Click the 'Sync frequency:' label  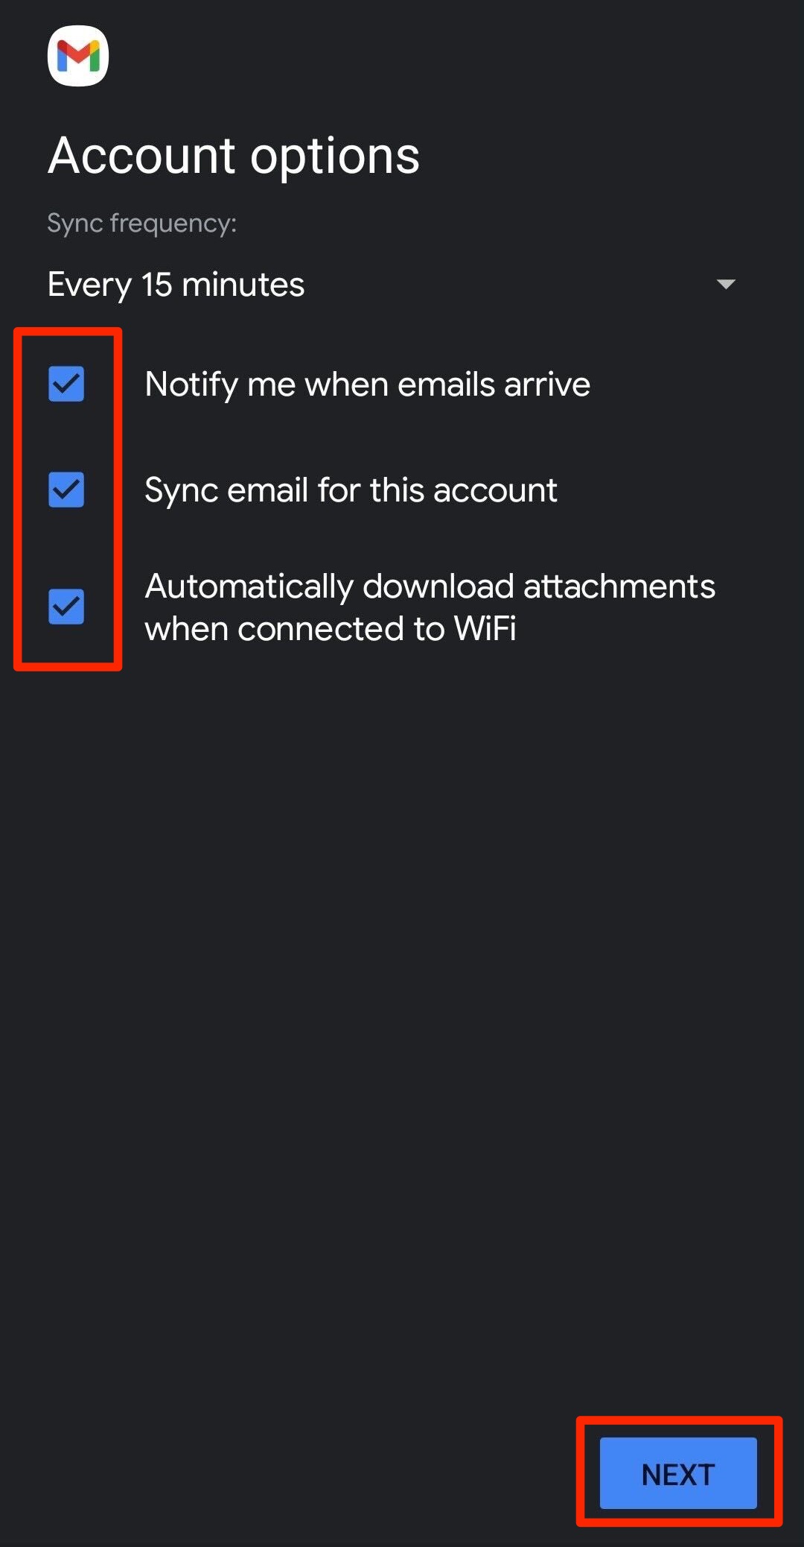(x=141, y=223)
